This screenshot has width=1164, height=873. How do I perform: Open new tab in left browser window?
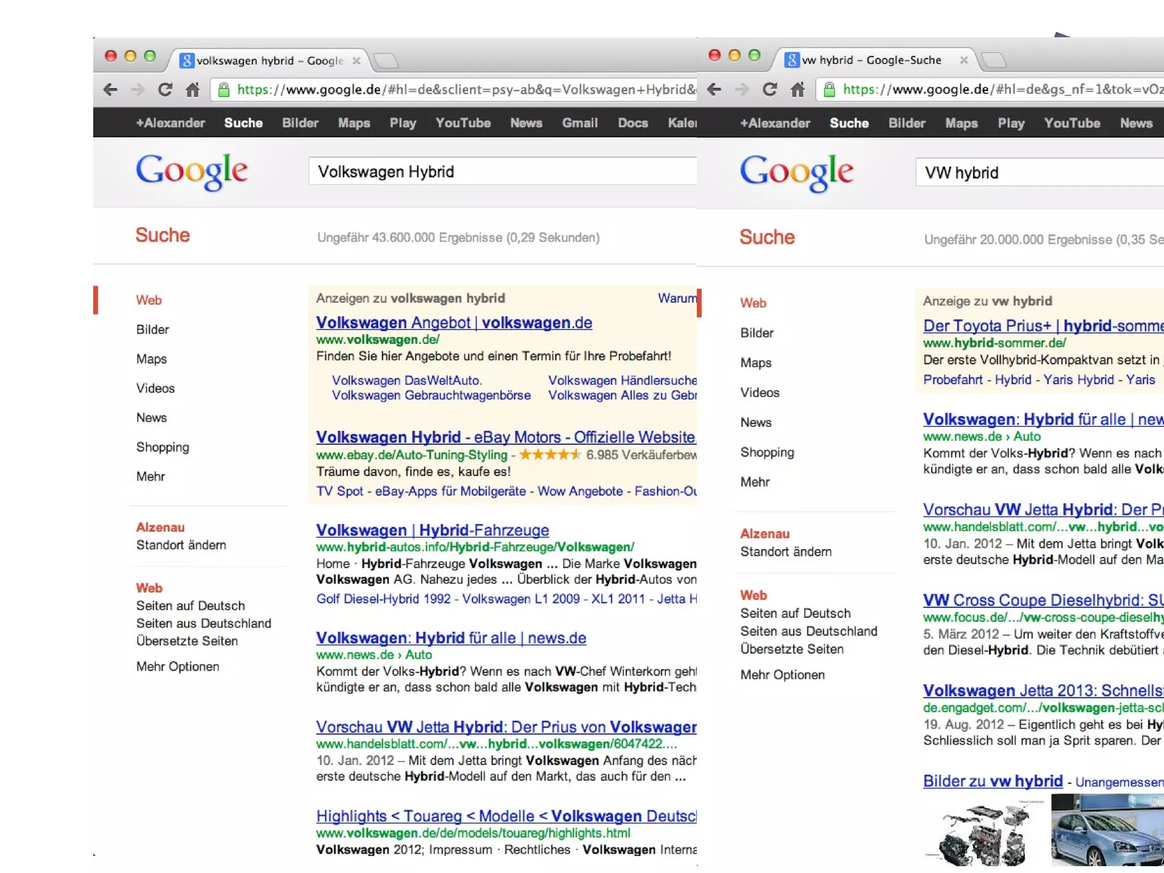pos(386,60)
